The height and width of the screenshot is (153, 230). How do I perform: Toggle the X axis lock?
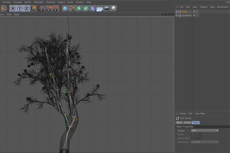pyautogui.click(x=13, y=8)
